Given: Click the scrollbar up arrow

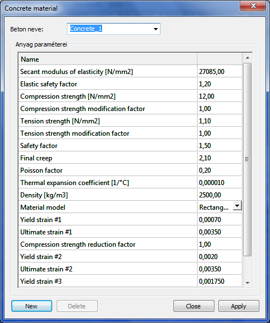Looking at the screenshot, I should point(248,58).
